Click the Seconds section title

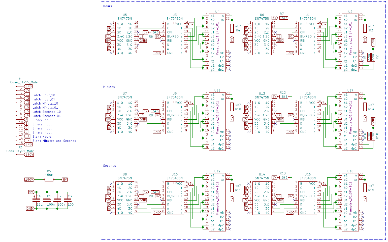[109, 166]
